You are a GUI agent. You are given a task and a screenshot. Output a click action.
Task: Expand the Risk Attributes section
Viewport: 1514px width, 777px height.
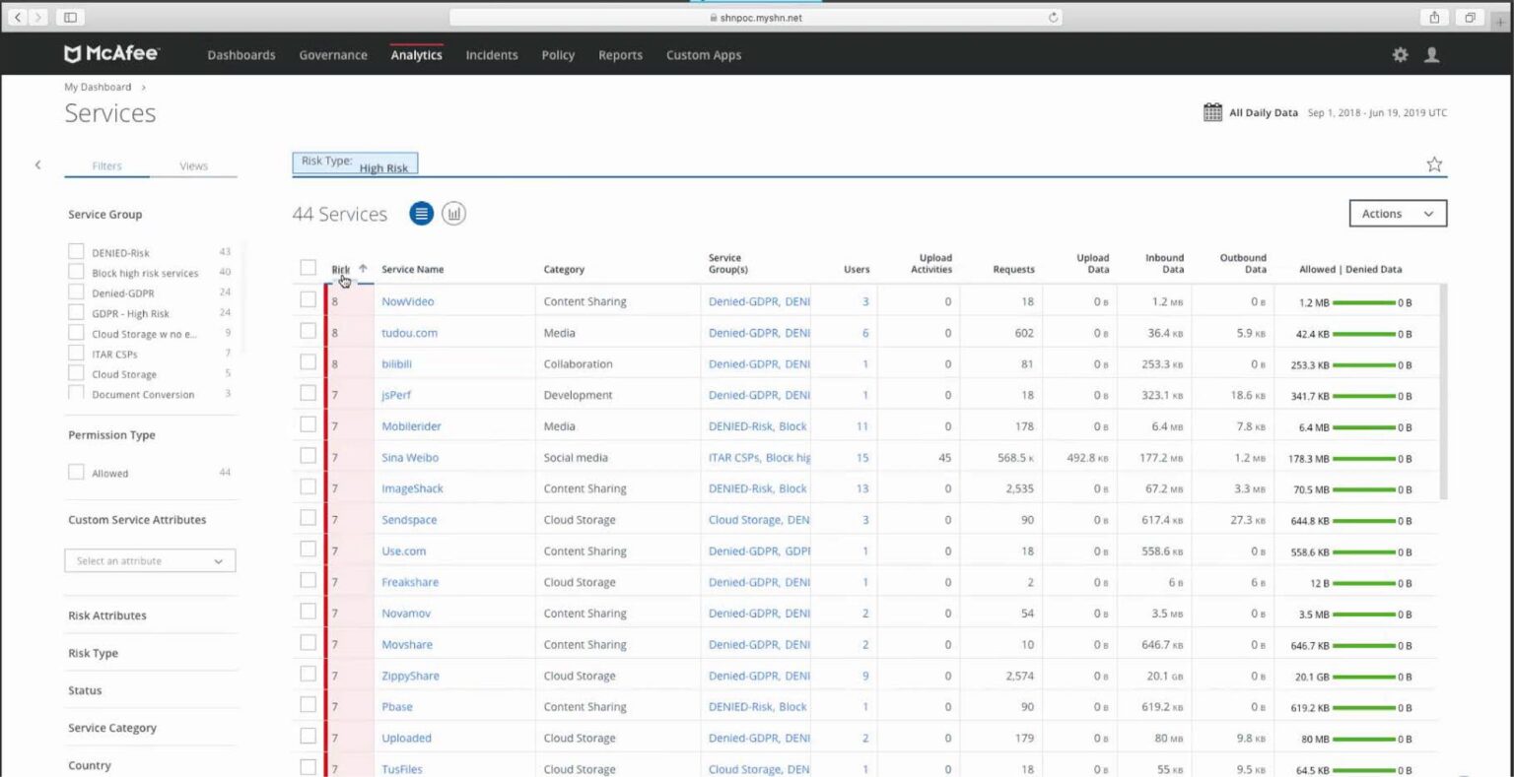[107, 615]
